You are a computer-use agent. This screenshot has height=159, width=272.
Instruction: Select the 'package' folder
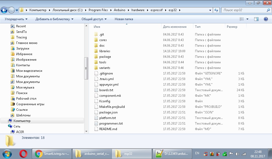(105, 56)
